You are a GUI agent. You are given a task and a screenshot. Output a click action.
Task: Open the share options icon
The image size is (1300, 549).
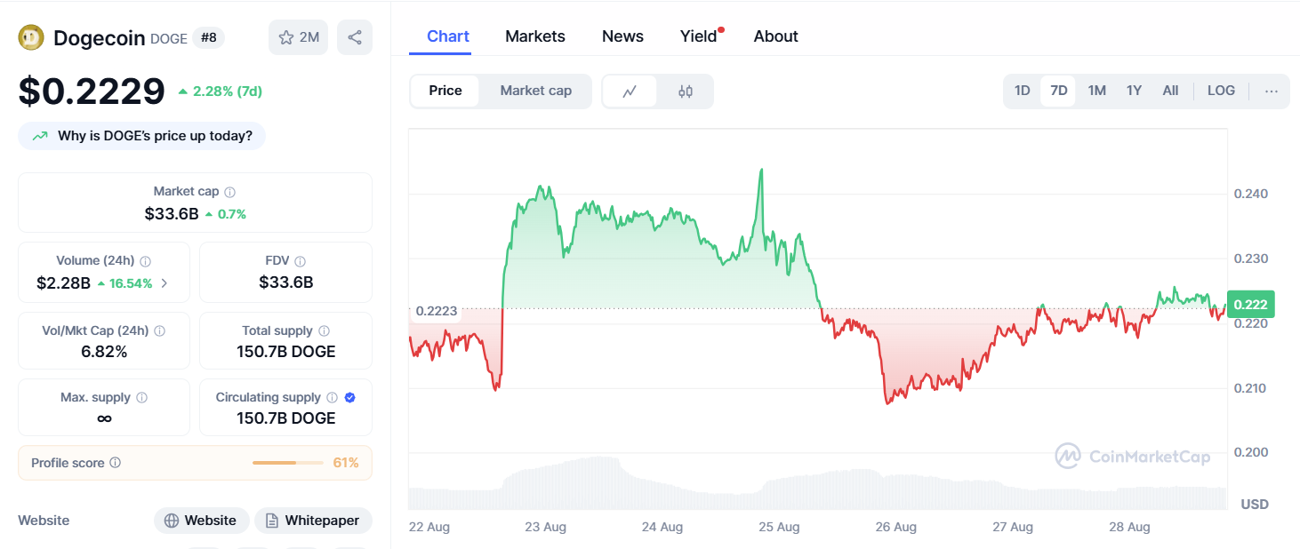click(355, 36)
